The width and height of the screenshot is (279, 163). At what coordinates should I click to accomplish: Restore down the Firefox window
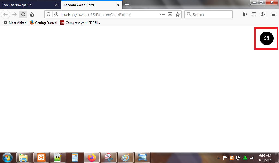(261, 2)
